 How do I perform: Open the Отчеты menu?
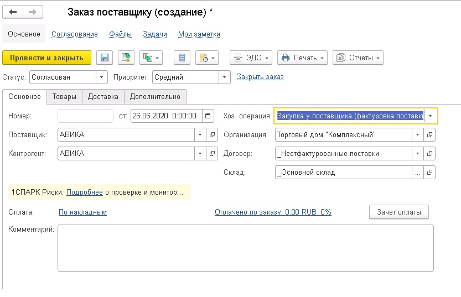pyautogui.click(x=358, y=58)
